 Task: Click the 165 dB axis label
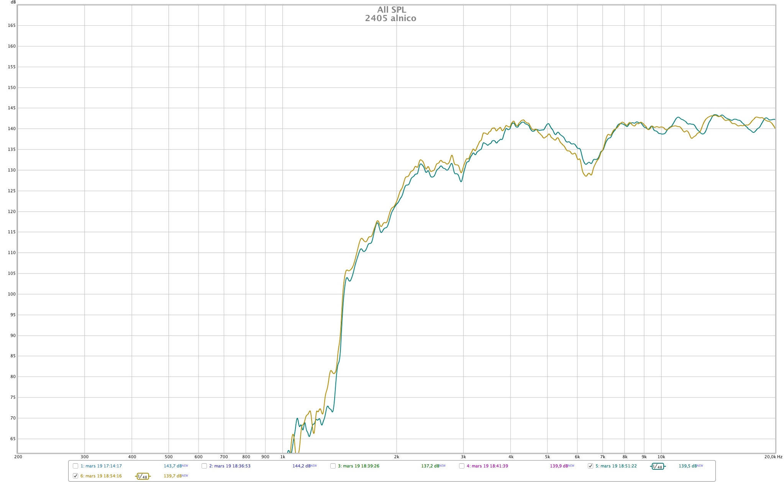pyautogui.click(x=11, y=25)
